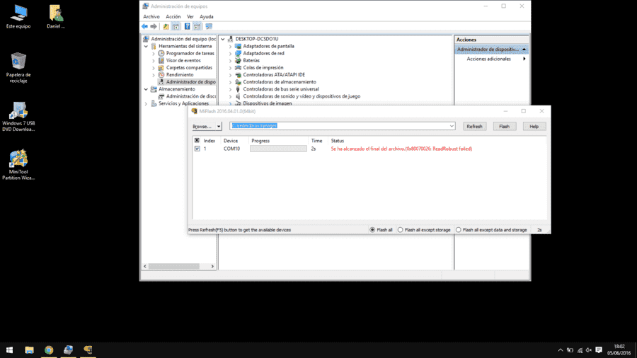
Task: Collapse the Almacenamiento tree node
Action: (x=146, y=89)
